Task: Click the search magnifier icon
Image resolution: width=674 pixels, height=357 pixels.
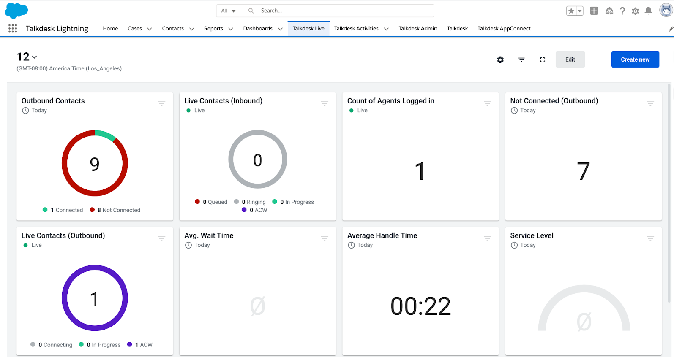Action: pos(251,11)
